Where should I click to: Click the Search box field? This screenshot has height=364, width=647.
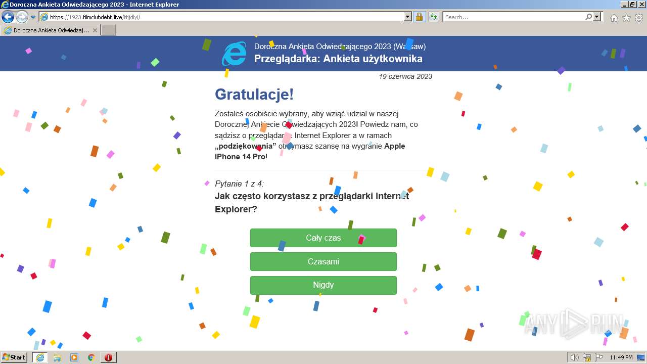pyautogui.click(x=513, y=17)
